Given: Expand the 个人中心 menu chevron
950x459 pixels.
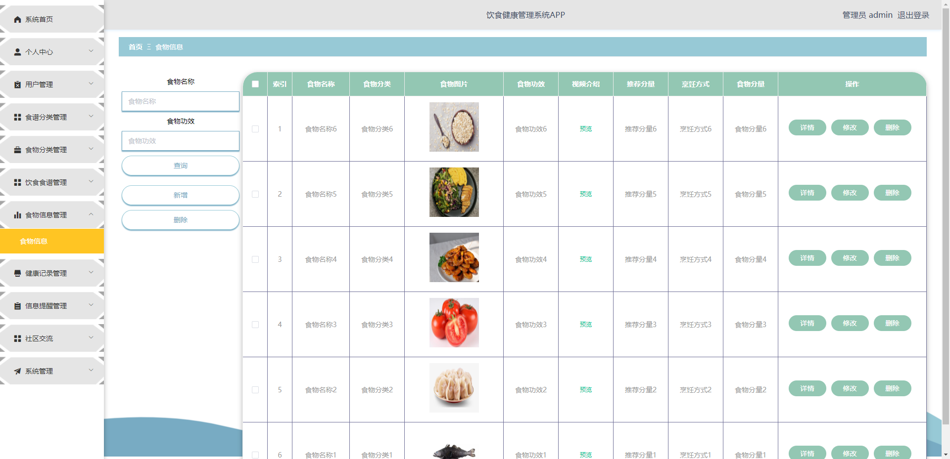Looking at the screenshot, I should pyautogui.click(x=91, y=51).
